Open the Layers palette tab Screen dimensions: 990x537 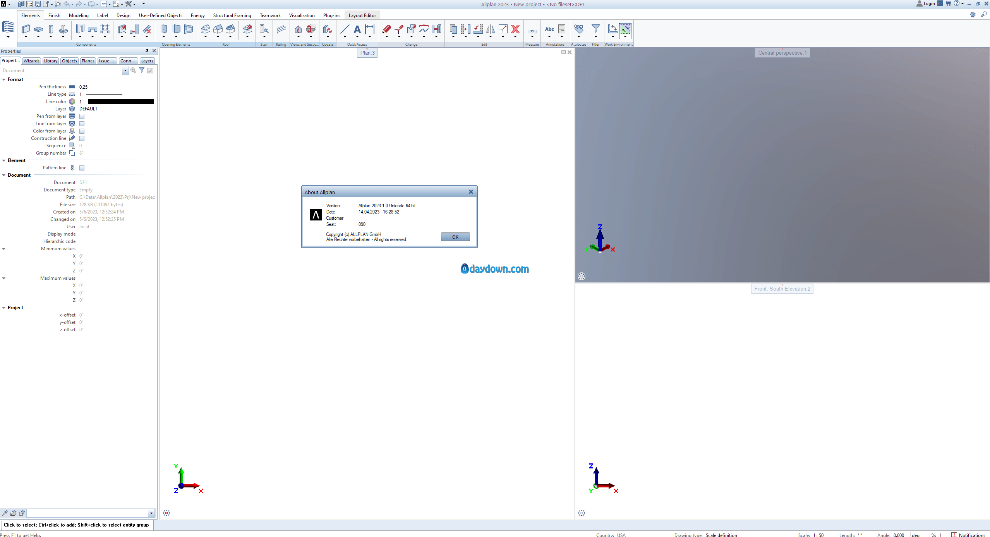tap(147, 61)
